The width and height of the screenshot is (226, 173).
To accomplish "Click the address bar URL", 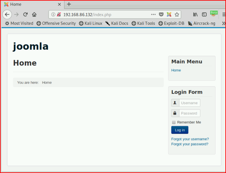I will 87,15.
